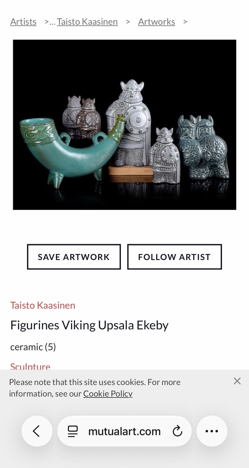
Task: Go to the Artists breadcrumb link
Action: pos(23,22)
